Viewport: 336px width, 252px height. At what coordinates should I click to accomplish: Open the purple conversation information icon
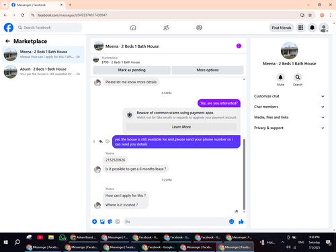[x=239, y=46]
